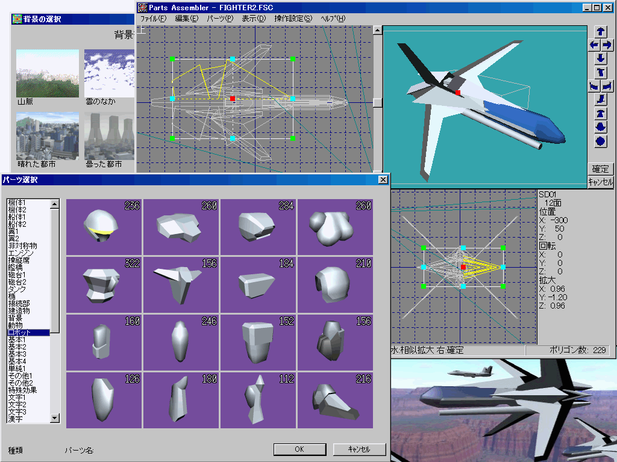Image resolution: width=617 pixels, height=462 pixels.
Task: Click the plain down arrow view icon
Action: [x=601, y=59]
